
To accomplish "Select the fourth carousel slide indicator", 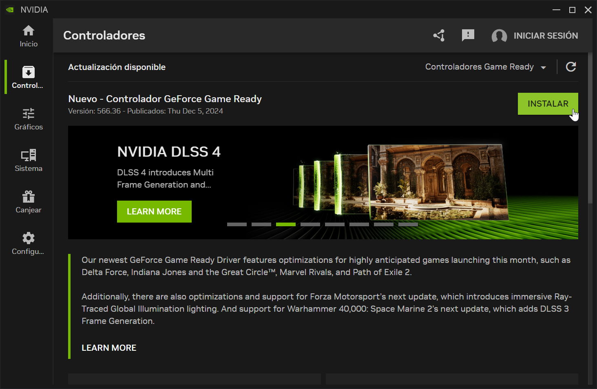I will (x=310, y=224).
